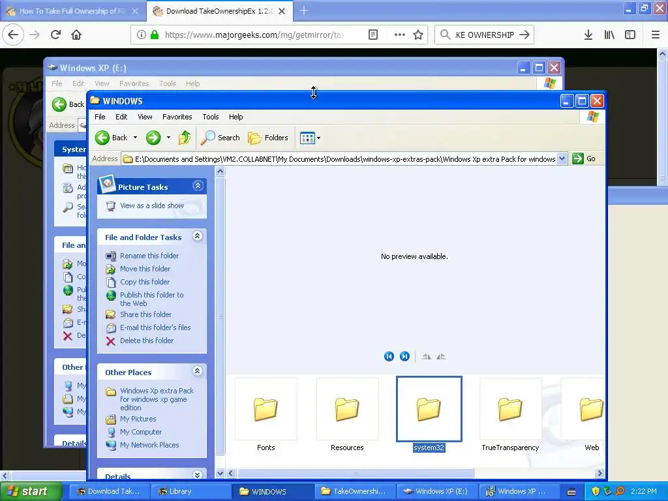
Task: Toggle Firefox sidebar icon
Action: [630, 35]
